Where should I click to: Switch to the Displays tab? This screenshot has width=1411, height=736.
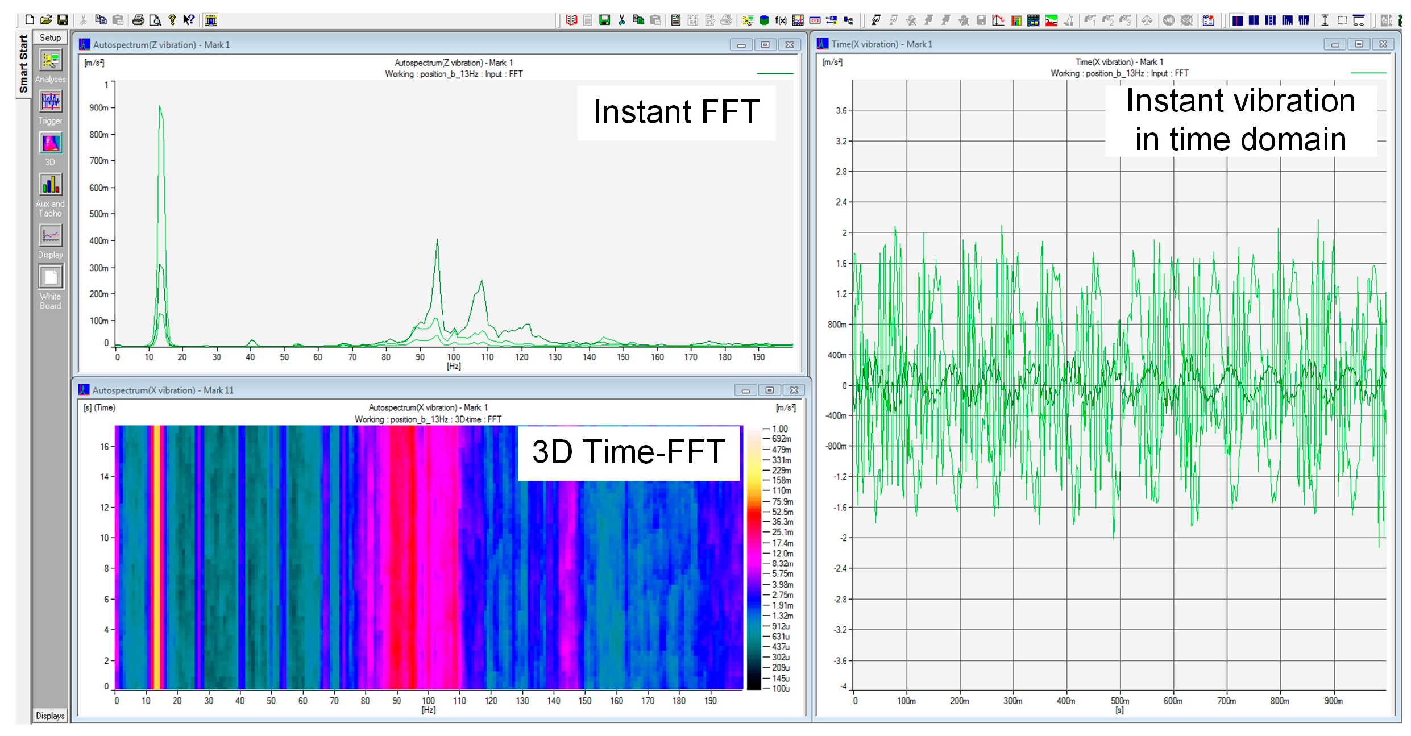(x=50, y=716)
